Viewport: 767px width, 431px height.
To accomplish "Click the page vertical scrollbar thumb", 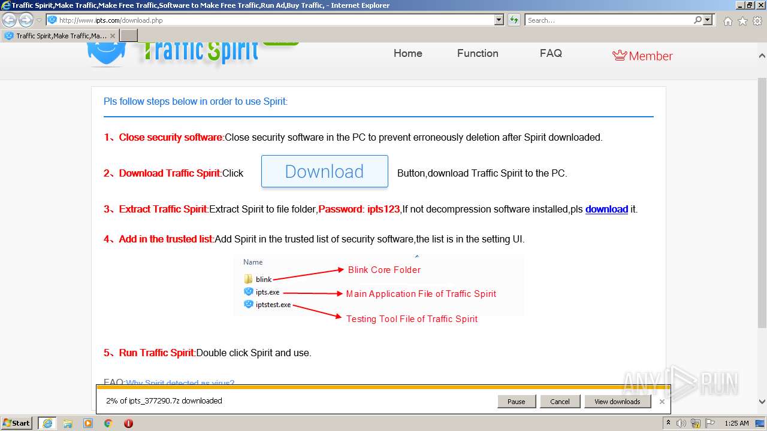I will (x=762, y=204).
